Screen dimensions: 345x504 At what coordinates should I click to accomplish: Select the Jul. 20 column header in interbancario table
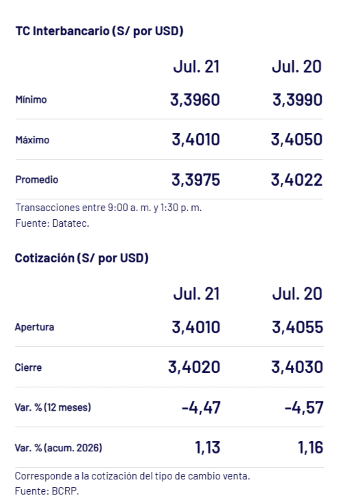tap(297, 67)
